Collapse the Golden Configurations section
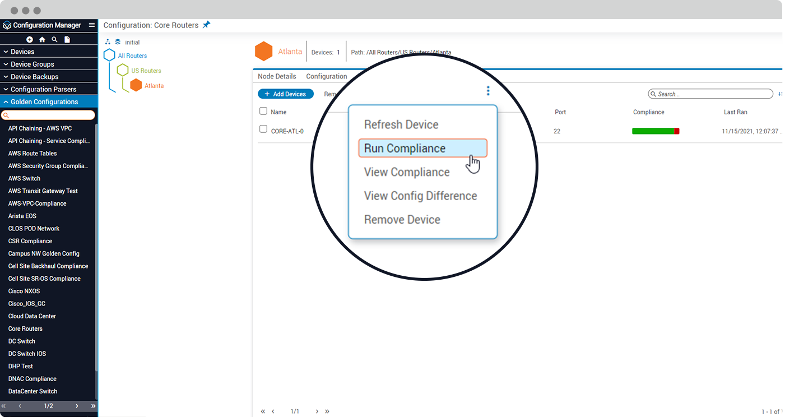785x417 pixels. (44, 102)
